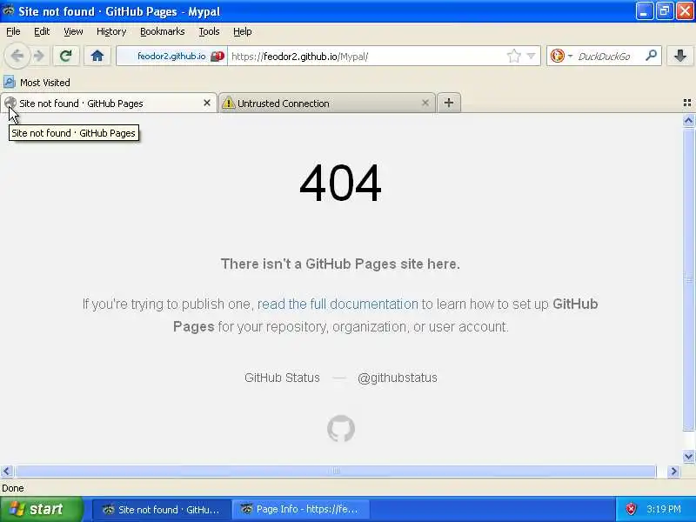Open the GitHub Status link

pyautogui.click(x=282, y=378)
